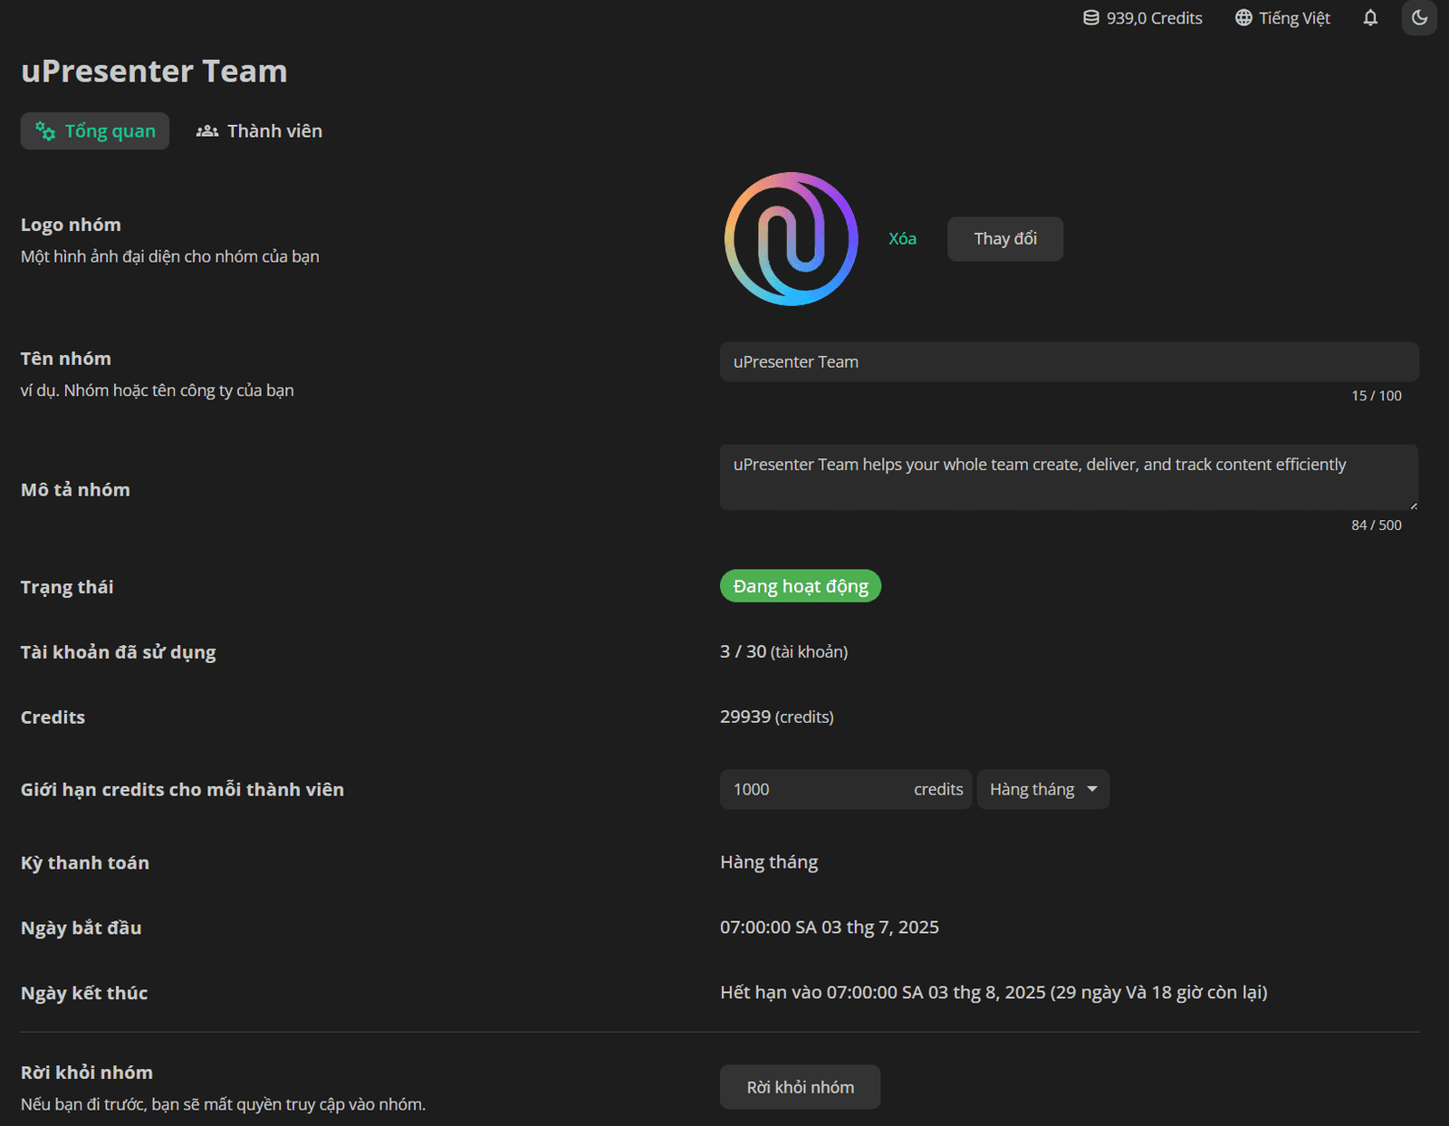The height and width of the screenshot is (1126, 1449).
Task: Open the Hàng tháng period dropdown
Action: point(1043,789)
